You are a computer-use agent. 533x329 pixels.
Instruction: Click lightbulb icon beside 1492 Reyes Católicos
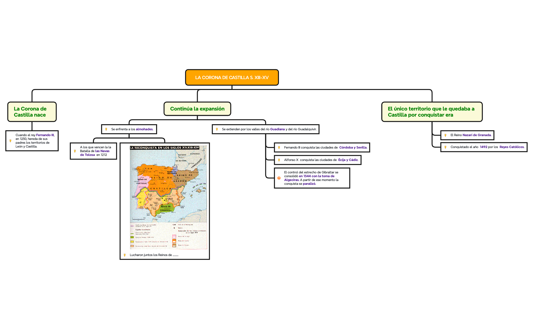pyautogui.click(x=445, y=147)
